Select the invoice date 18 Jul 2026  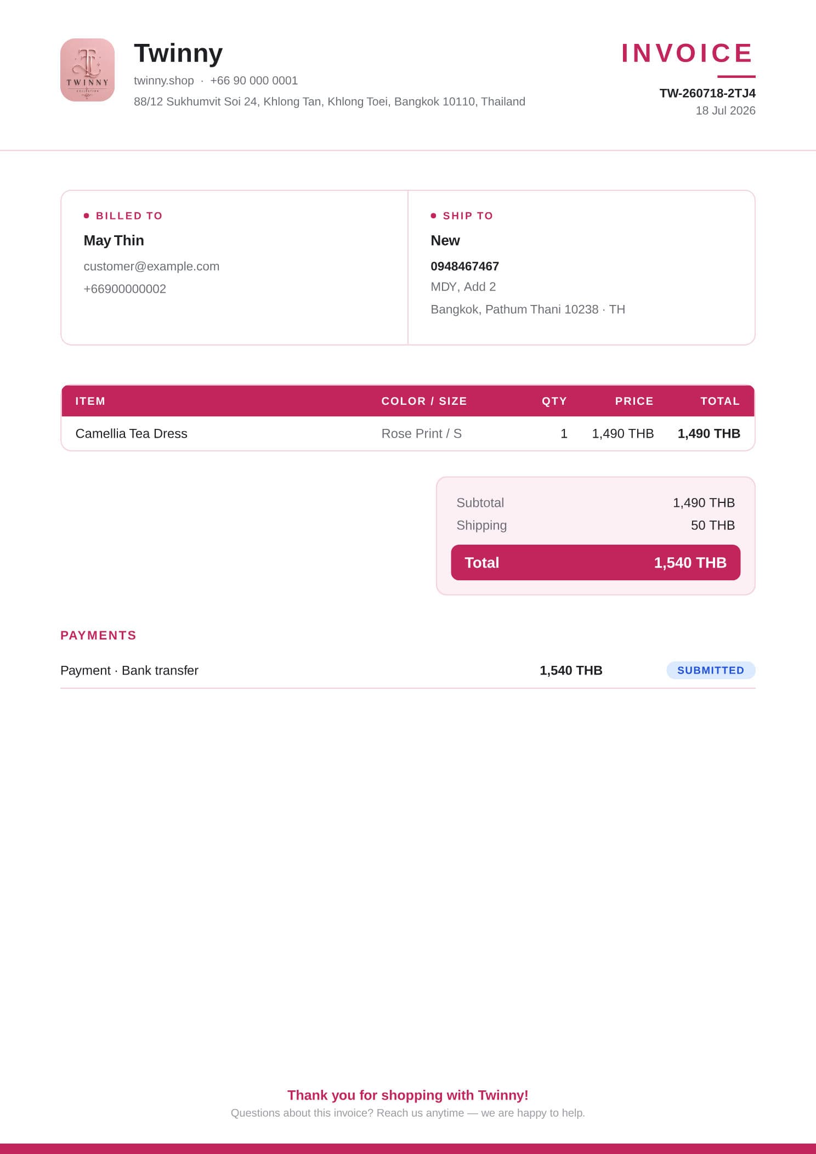[x=726, y=111]
